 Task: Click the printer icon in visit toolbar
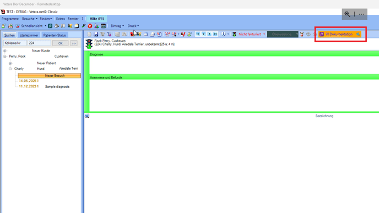pyautogui.click(x=152, y=34)
